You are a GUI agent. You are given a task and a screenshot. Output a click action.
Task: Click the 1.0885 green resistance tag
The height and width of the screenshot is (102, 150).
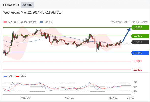tap(140, 28)
